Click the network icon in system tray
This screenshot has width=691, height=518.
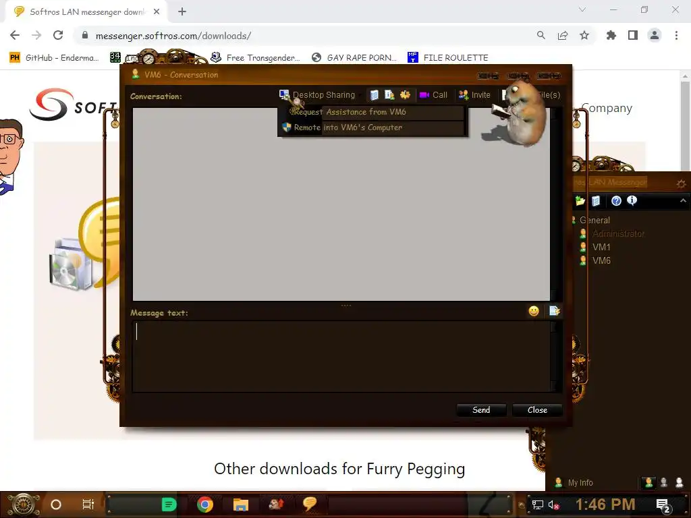point(537,505)
